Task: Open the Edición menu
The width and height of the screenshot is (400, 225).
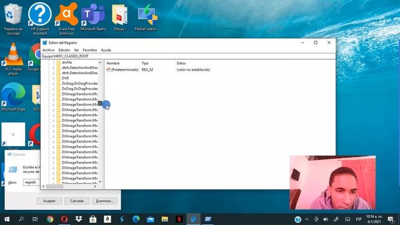Action: pos(64,50)
